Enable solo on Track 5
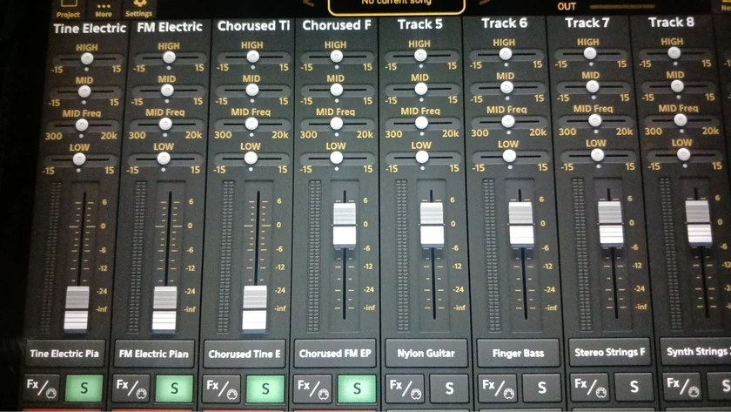This screenshot has height=412, width=731. (449, 387)
